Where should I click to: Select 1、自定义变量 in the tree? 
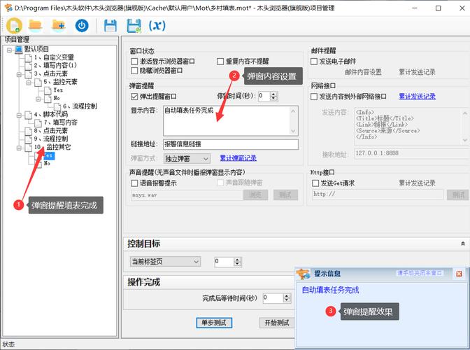54,57
